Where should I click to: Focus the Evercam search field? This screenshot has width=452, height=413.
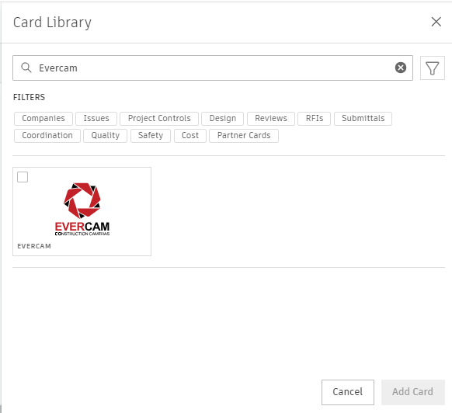pos(213,68)
